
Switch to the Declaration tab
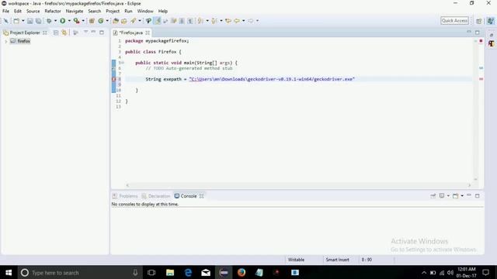[x=156, y=196]
